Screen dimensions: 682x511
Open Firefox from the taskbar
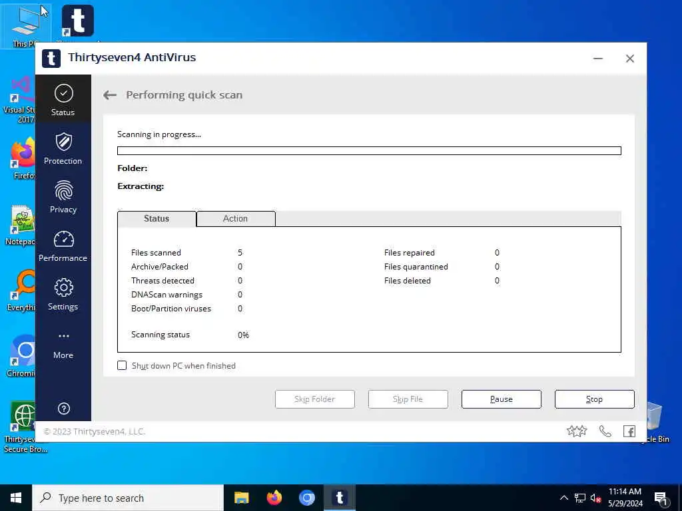tap(274, 498)
